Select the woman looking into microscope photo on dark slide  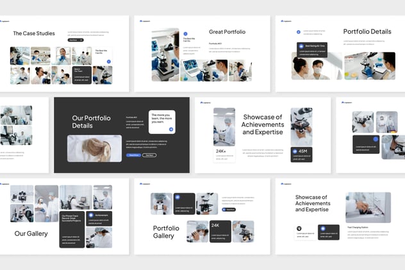[x=94, y=148]
